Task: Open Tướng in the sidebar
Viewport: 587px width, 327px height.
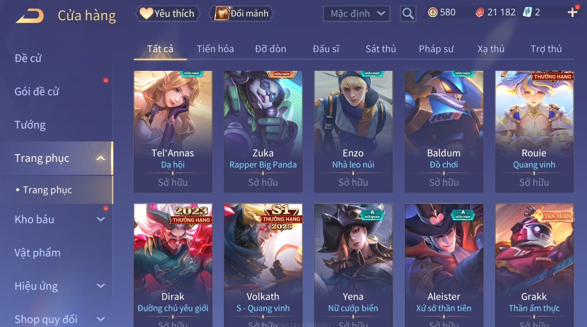Action: tap(30, 125)
